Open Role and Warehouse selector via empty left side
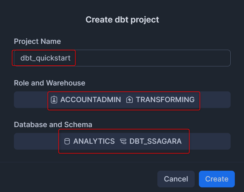244x192 pixels. click(x=31, y=100)
